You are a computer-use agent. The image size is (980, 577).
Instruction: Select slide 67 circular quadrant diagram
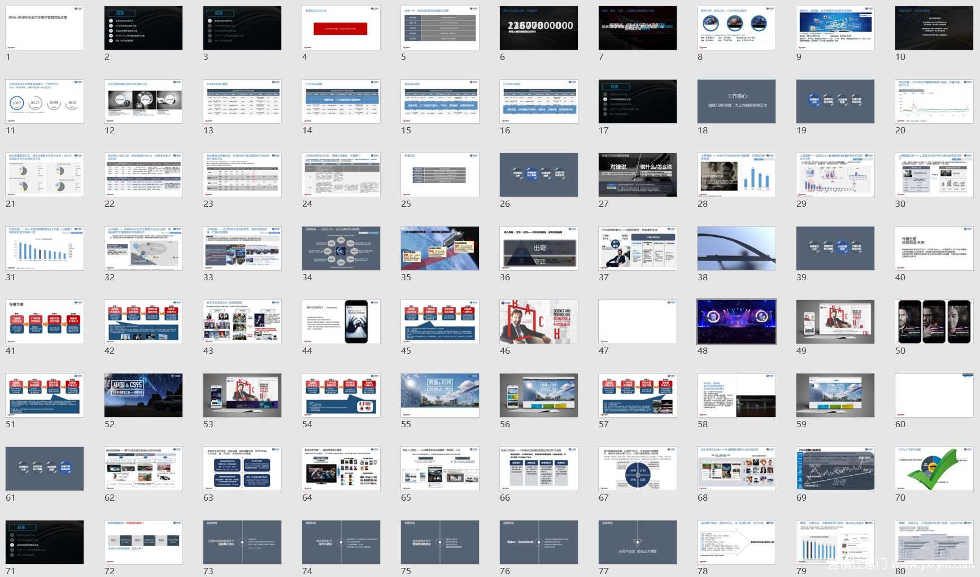click(x=638, y=468)
